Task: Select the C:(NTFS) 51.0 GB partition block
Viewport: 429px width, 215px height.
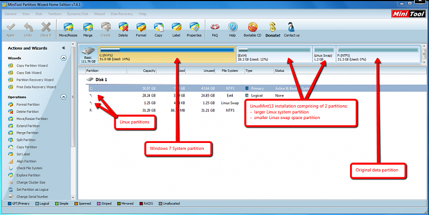Action: [167, 54]
